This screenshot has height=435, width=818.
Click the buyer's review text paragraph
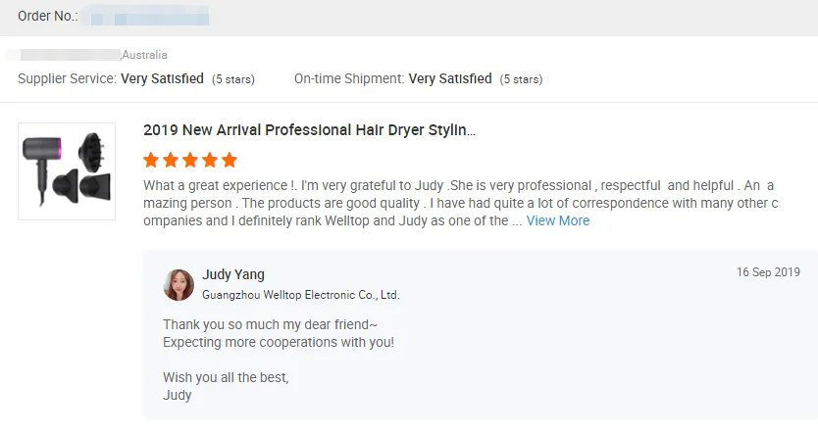(460, 204)
